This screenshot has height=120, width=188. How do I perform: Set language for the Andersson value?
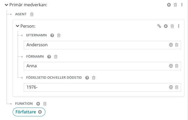[171, 45]
